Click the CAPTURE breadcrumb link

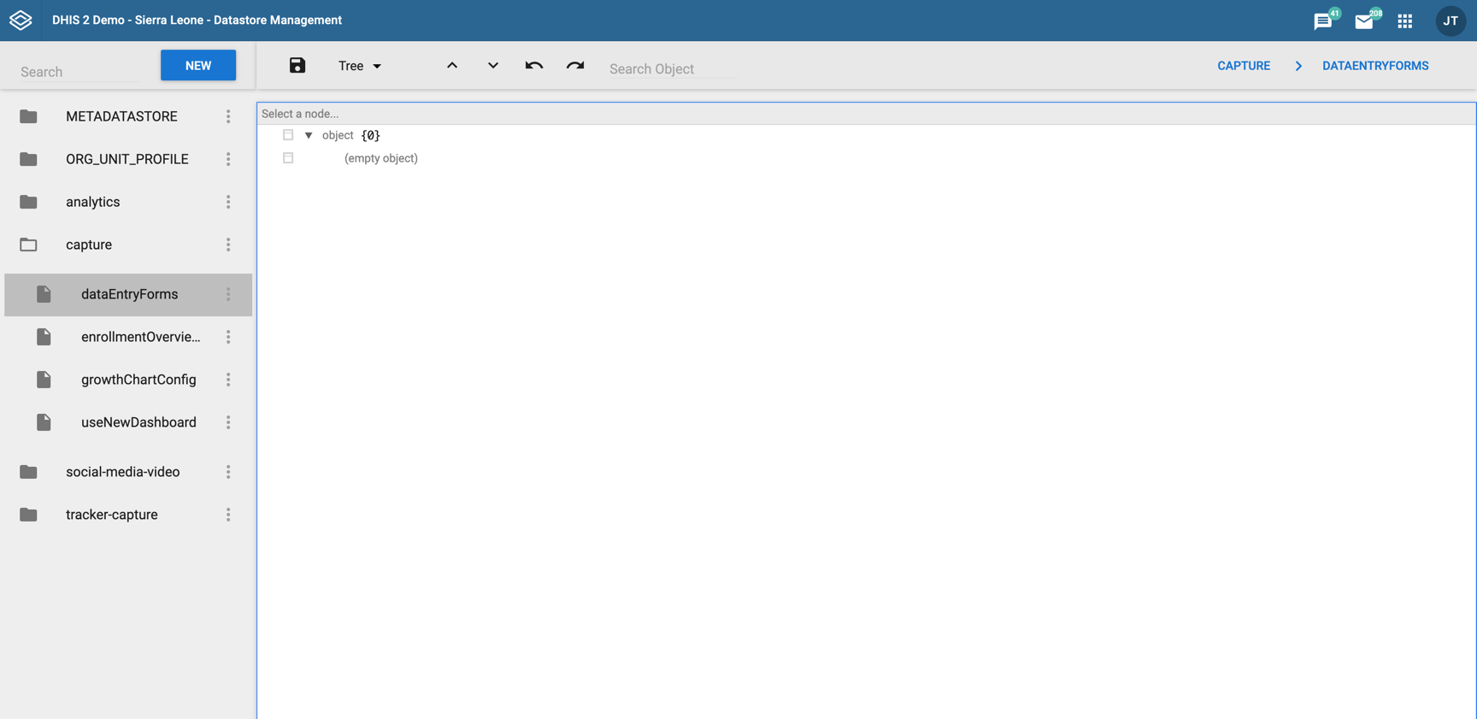(x=1244, y=66)
